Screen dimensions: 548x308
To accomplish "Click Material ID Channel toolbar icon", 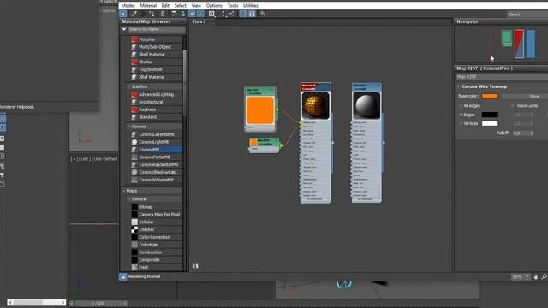I will (x=211, y=14).
